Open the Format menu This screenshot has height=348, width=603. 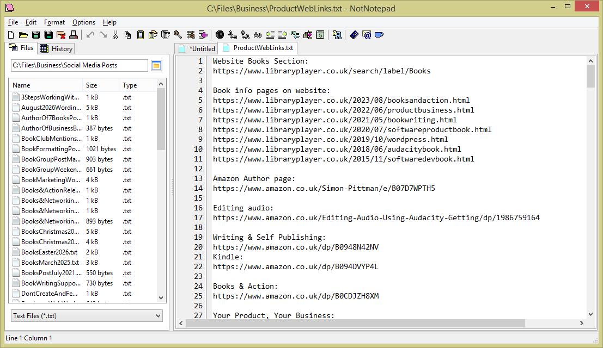tap(54, 22)
